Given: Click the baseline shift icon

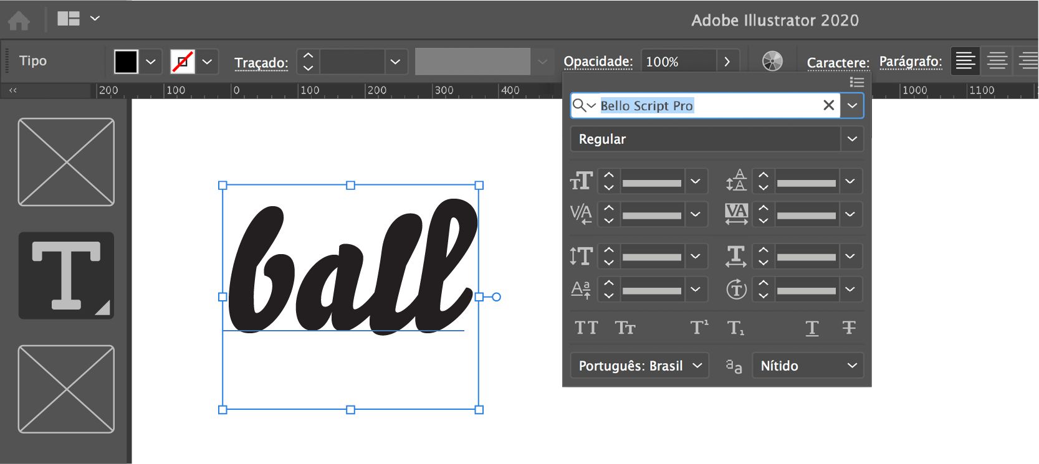Looking at the screenshot, I should pos(581,290).
